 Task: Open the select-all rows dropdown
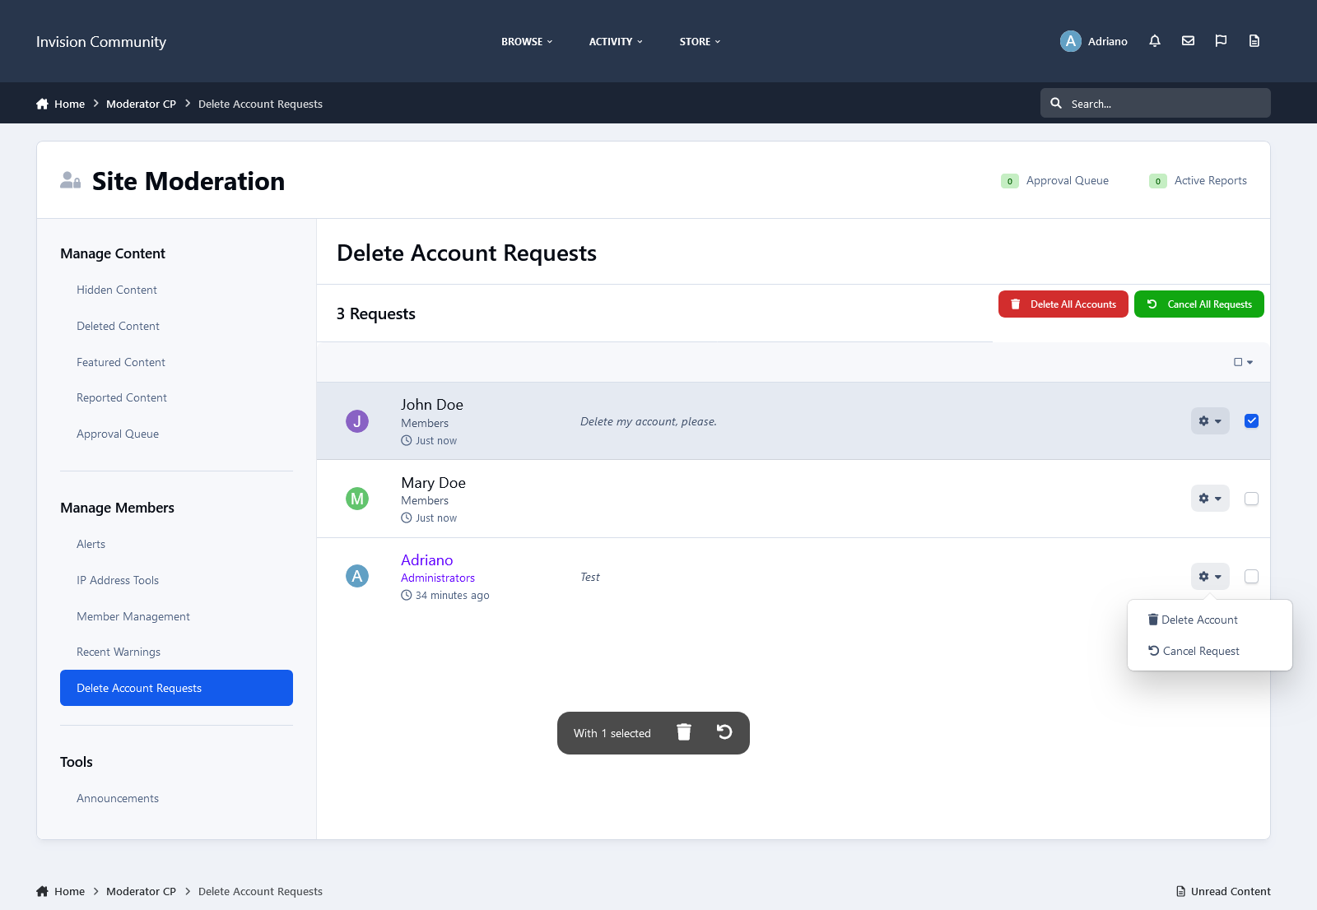pos(1243,362)
